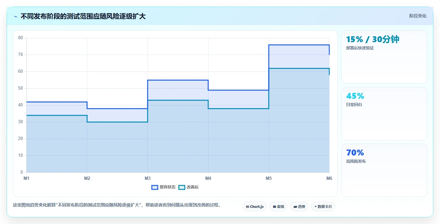The height and width of the screenshot is (224, 440).
Task: Click the lightning icon beside the title
Action: coord(16,16)
